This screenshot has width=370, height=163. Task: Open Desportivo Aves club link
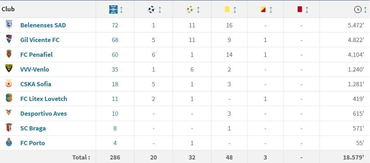(43, 114)
